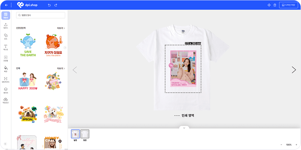Screen dimensions: 301x150
Task: Open the 업로드 upload panel
Action: pyautogui.click(x=6, y=26)
